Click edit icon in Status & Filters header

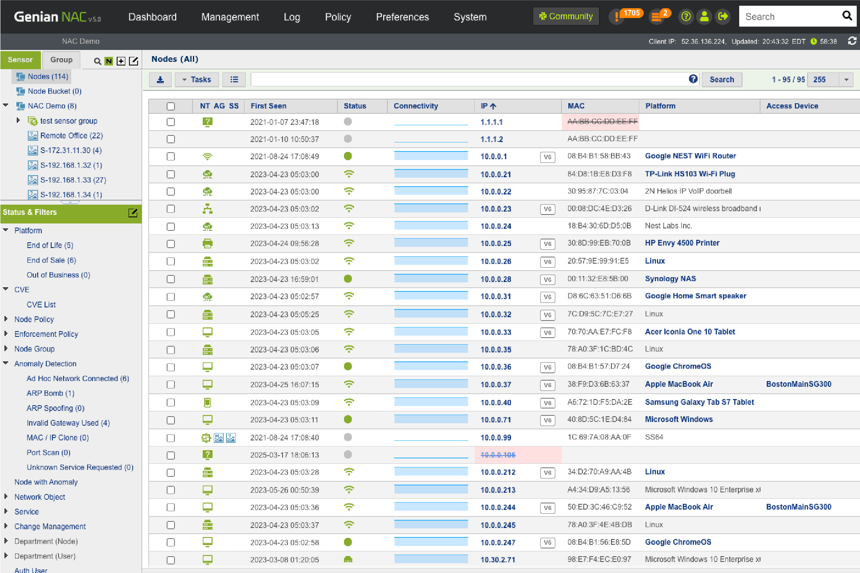coord(133,212)
